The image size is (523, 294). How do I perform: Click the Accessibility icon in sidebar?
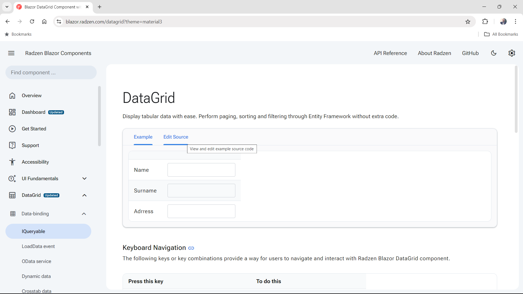click(x=12, y=162)
